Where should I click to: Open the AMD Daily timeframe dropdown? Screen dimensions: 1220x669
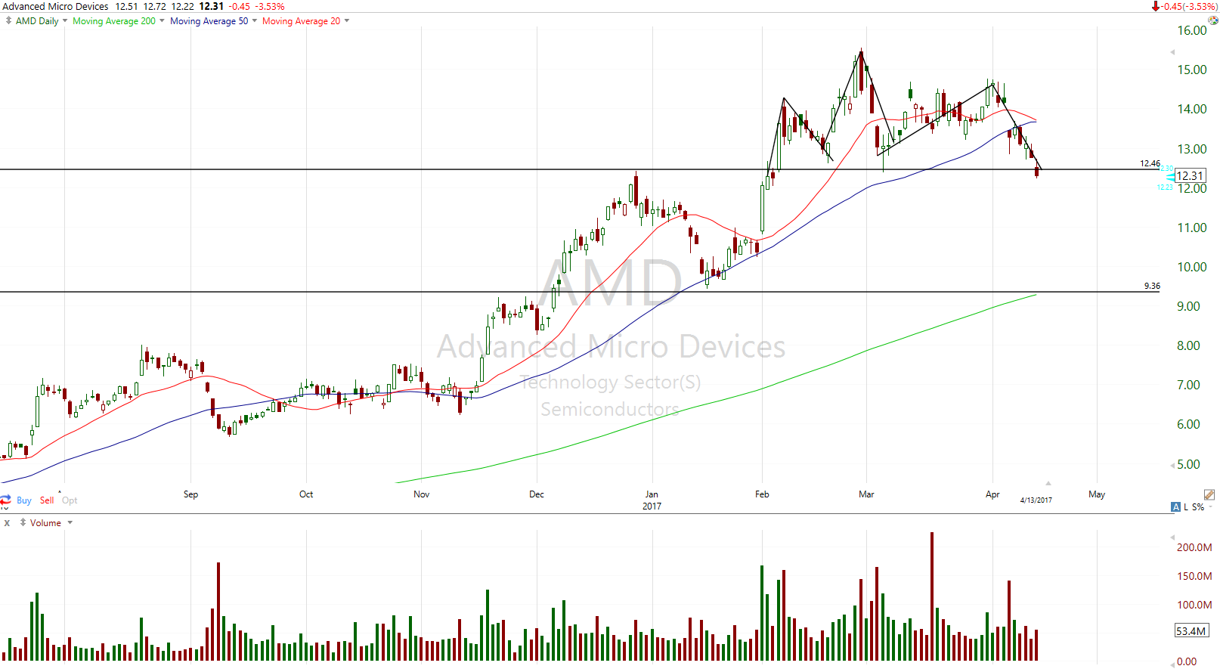[x=65, y=21]
